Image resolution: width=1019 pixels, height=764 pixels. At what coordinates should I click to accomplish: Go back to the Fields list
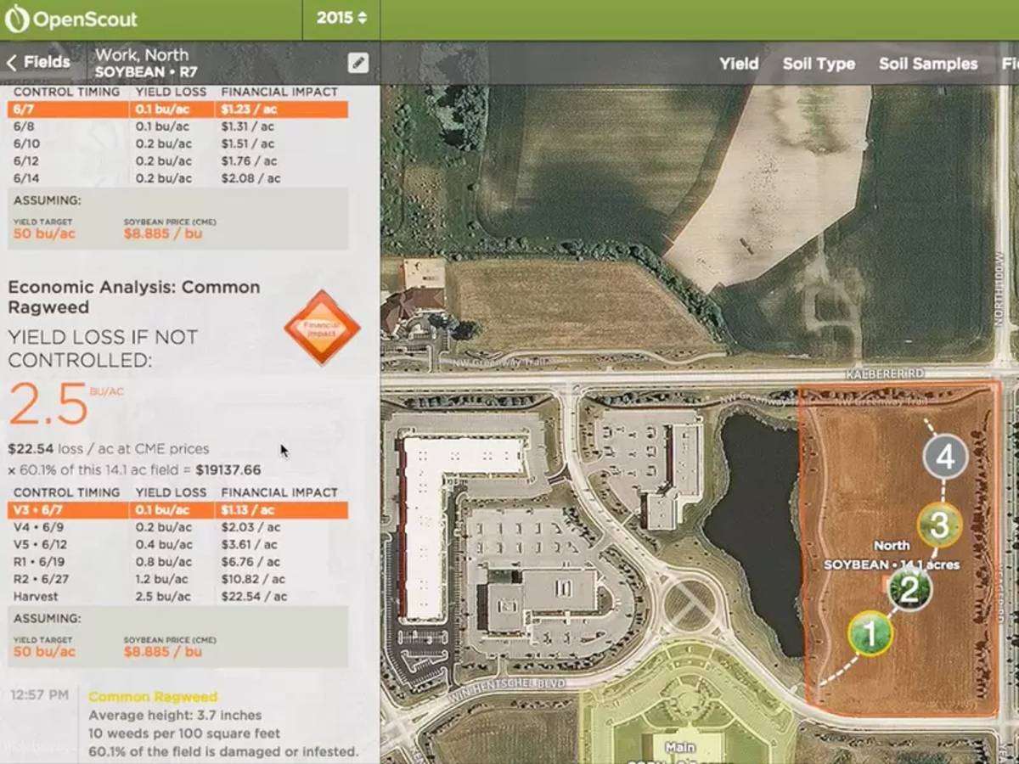38,62
